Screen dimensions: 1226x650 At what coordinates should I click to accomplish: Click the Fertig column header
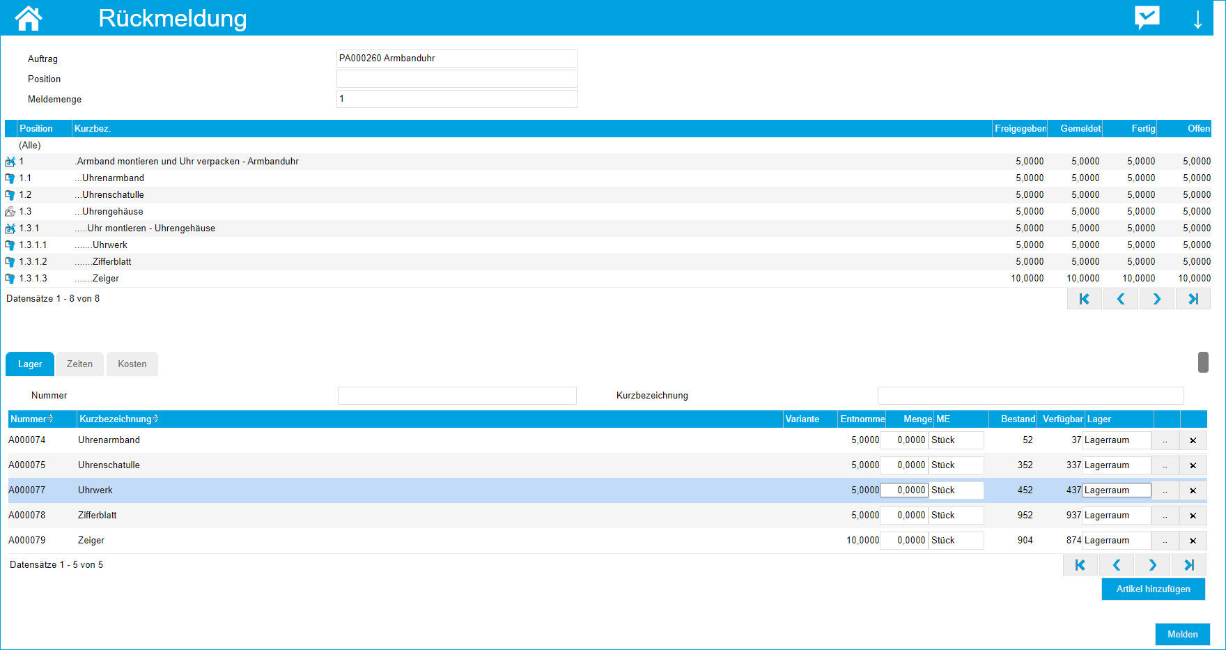[x=1131, y=128]
